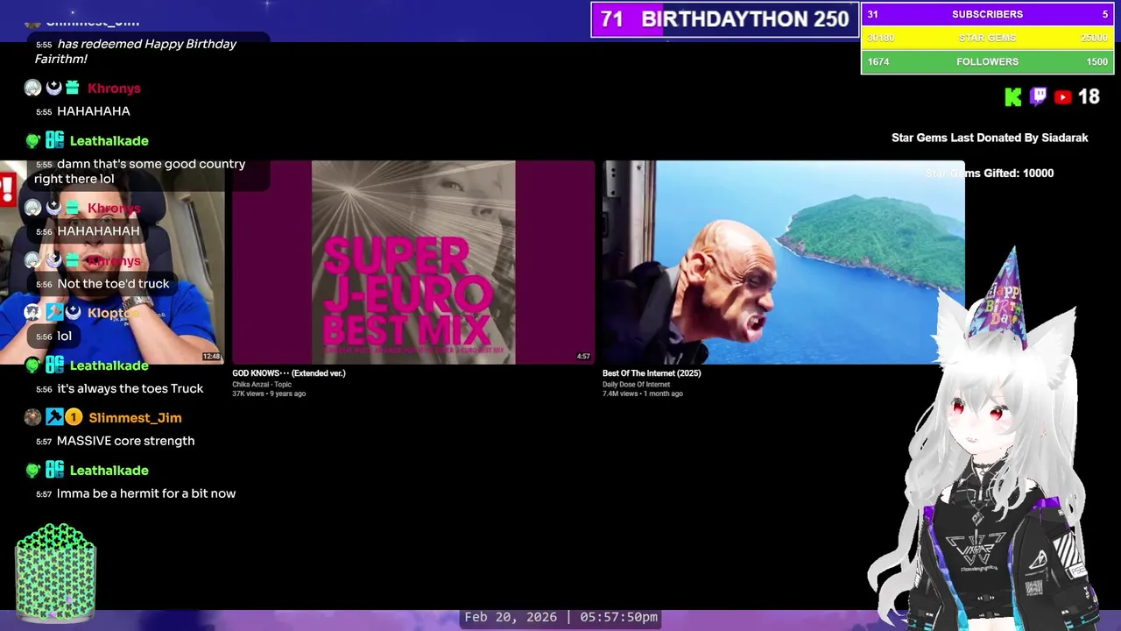Click the teal controller badge above 'Imma be a hermit'
1121x631 pixels.
point(54,471)
